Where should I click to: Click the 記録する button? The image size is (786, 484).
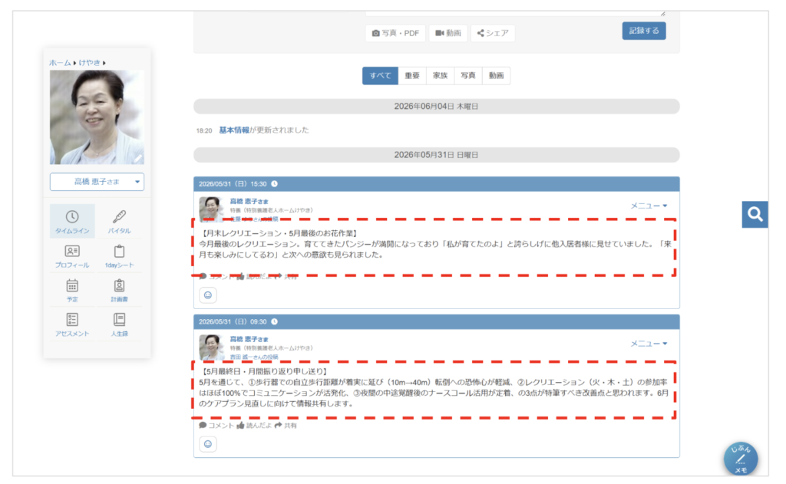pos(644,31)
